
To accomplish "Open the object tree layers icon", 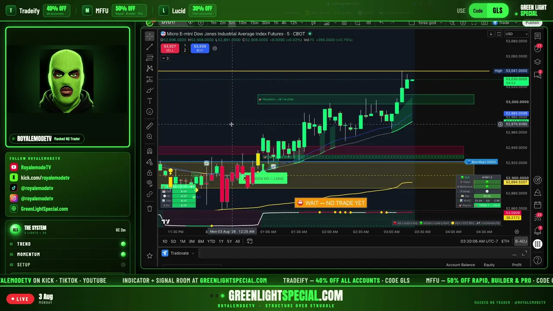I will tap(537, 62).
